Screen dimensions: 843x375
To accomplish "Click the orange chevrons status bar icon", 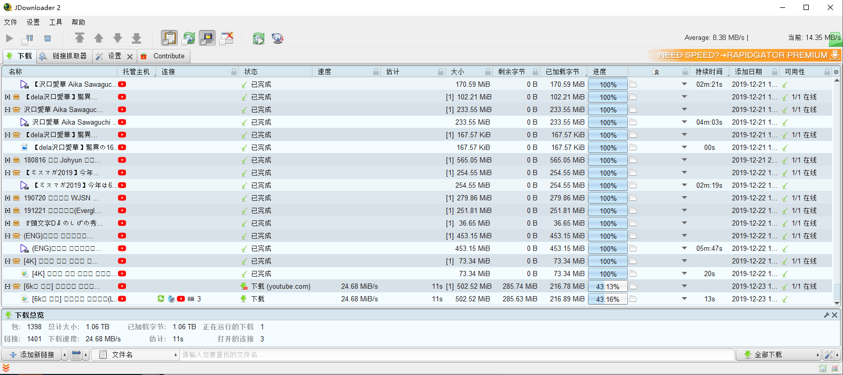I will [6, 368].
